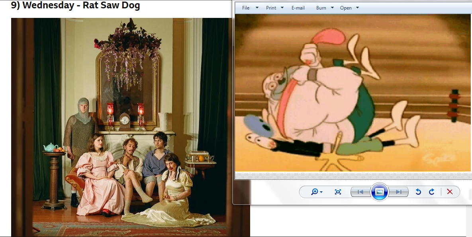Expand the File menu dropdown arrow
This screenshot has width=472, height=237.
pos(257,8)
